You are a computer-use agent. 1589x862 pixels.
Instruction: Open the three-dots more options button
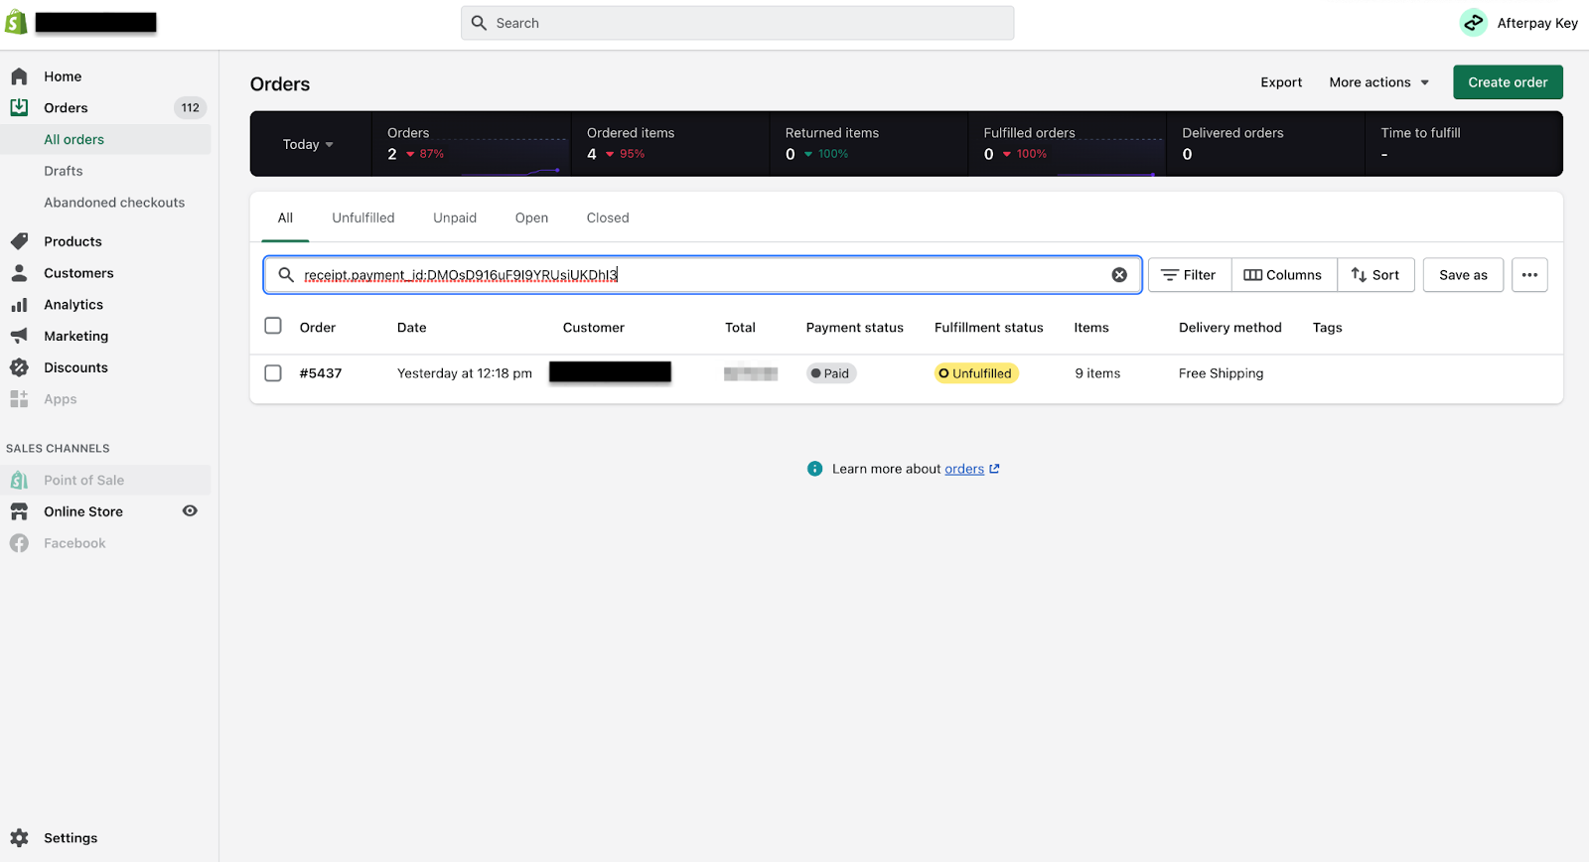click(x=1529, y=275)
